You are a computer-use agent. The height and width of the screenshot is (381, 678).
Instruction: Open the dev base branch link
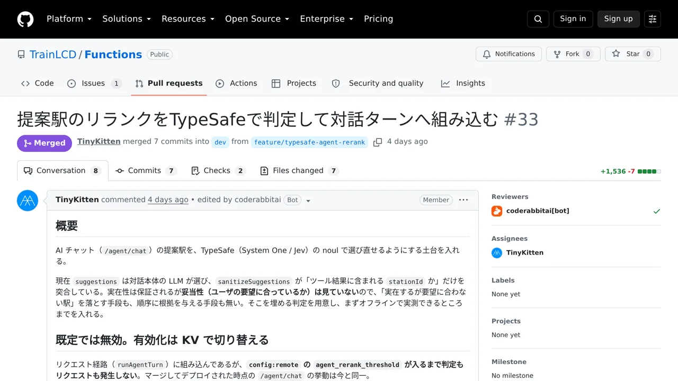(x=220, y=142)
